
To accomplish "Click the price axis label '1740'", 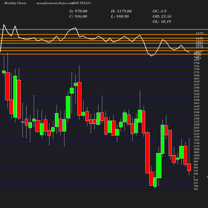I will [196, 69].
